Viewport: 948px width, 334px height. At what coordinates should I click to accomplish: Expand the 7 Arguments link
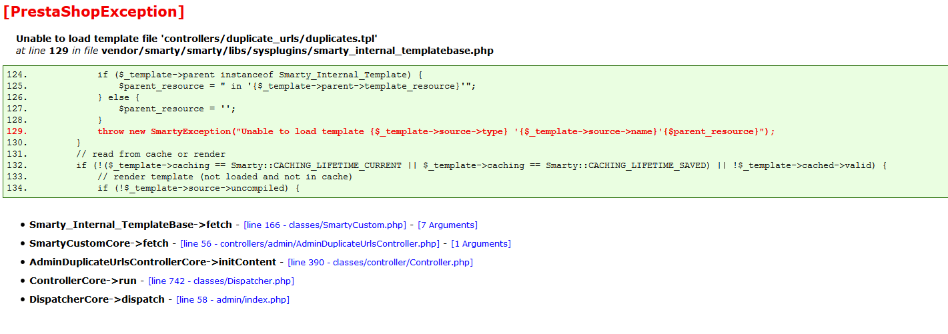click(x=448, y=225)
